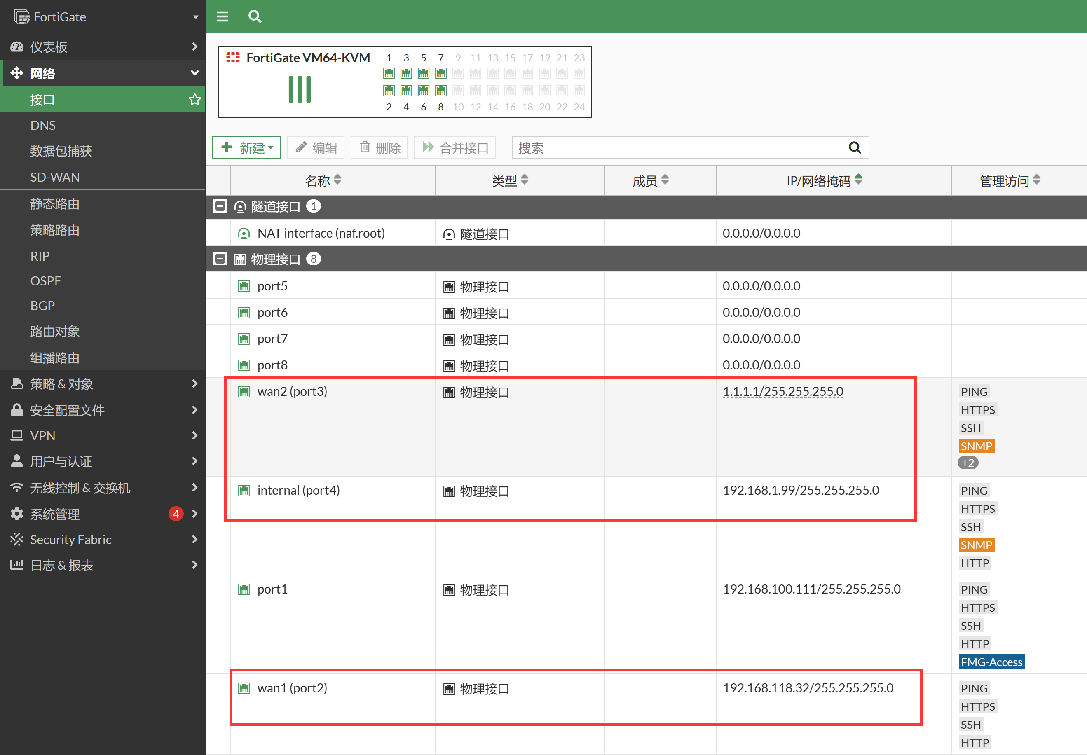Collapse the 隧道接口 group
This screenshot has height=755, width=1087.
pos(220,206)
